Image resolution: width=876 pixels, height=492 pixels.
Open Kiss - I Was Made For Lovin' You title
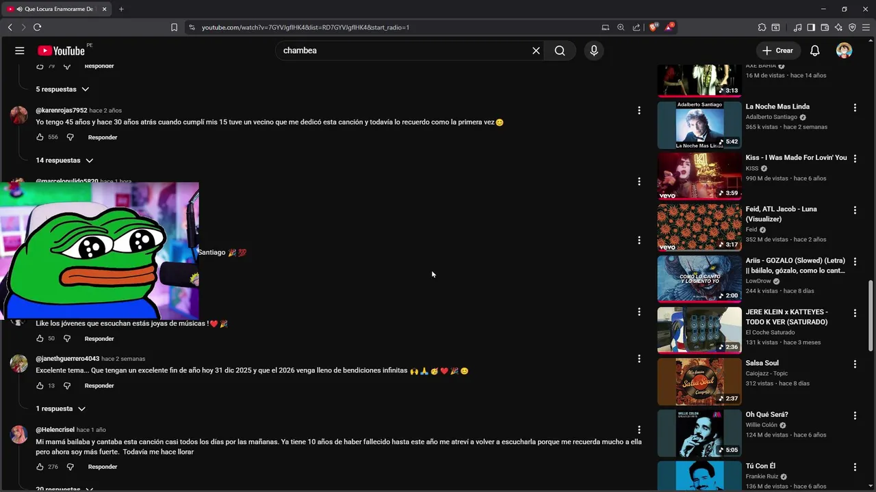point(796,158)
